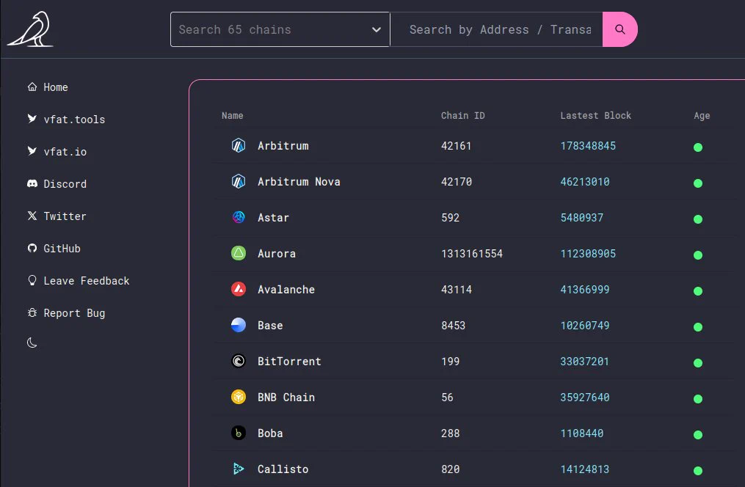
Task: Open Base block 10260749
Action: coord(585,325)
